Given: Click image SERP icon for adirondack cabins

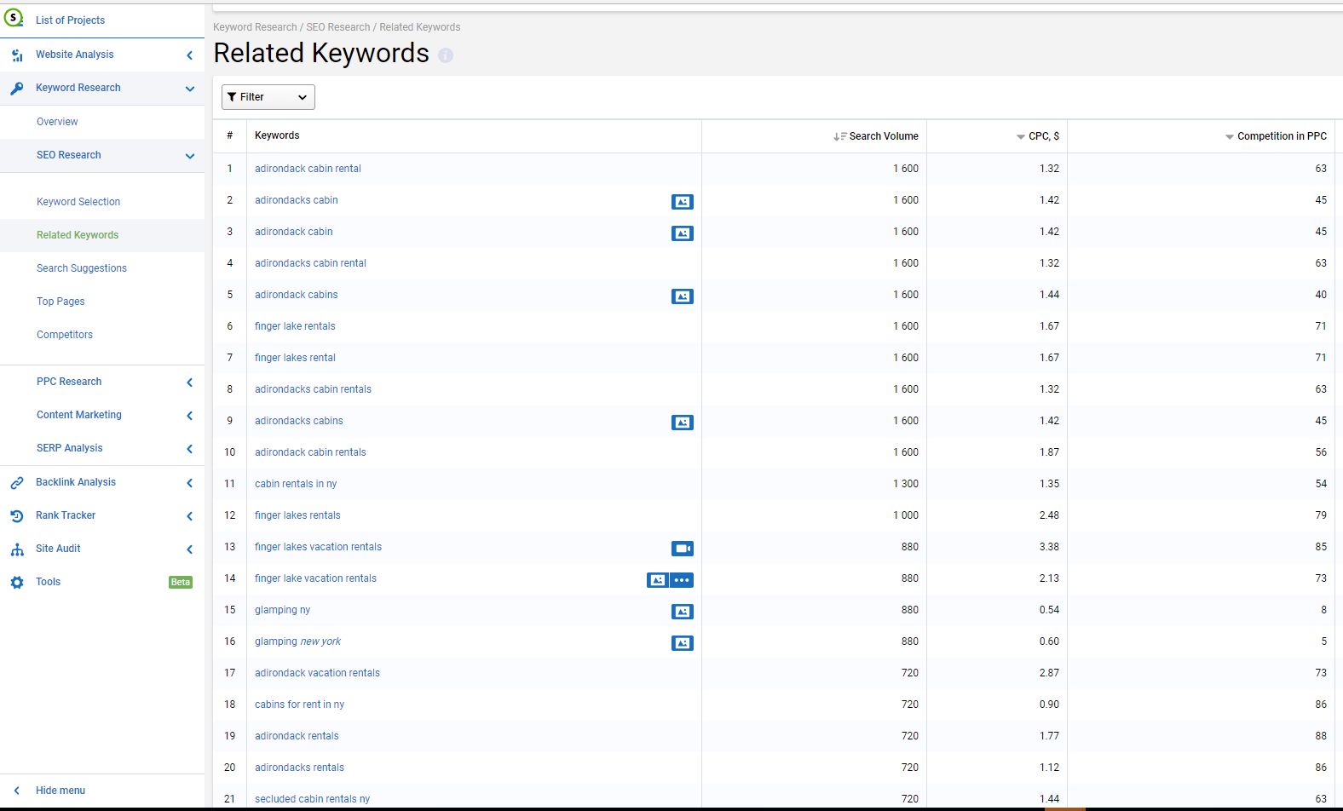Looking at the screenshot, I should click(x=683, y=296).
